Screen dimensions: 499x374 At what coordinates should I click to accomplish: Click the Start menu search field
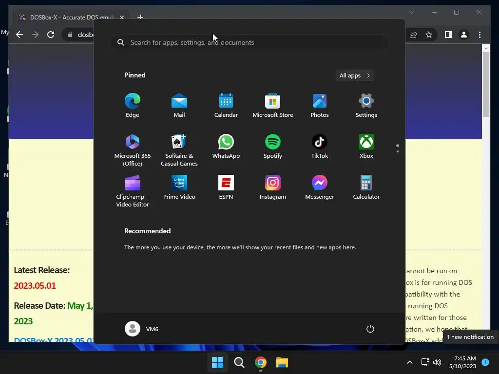[x=249, y=42]
